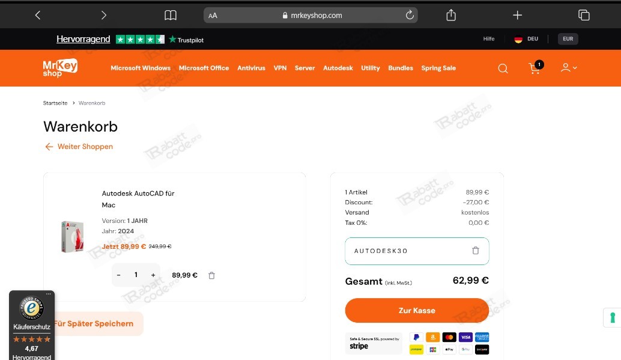The image size is (621, 360).
Task: Click Safari's share icon
Action: pos(451,14)
